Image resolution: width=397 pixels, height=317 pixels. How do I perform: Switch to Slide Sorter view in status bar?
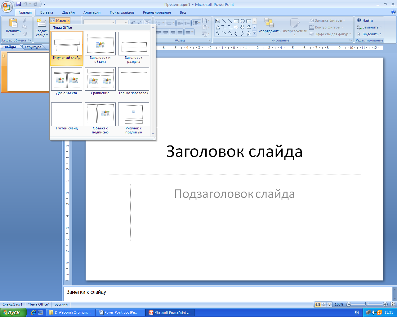[323, 304]
